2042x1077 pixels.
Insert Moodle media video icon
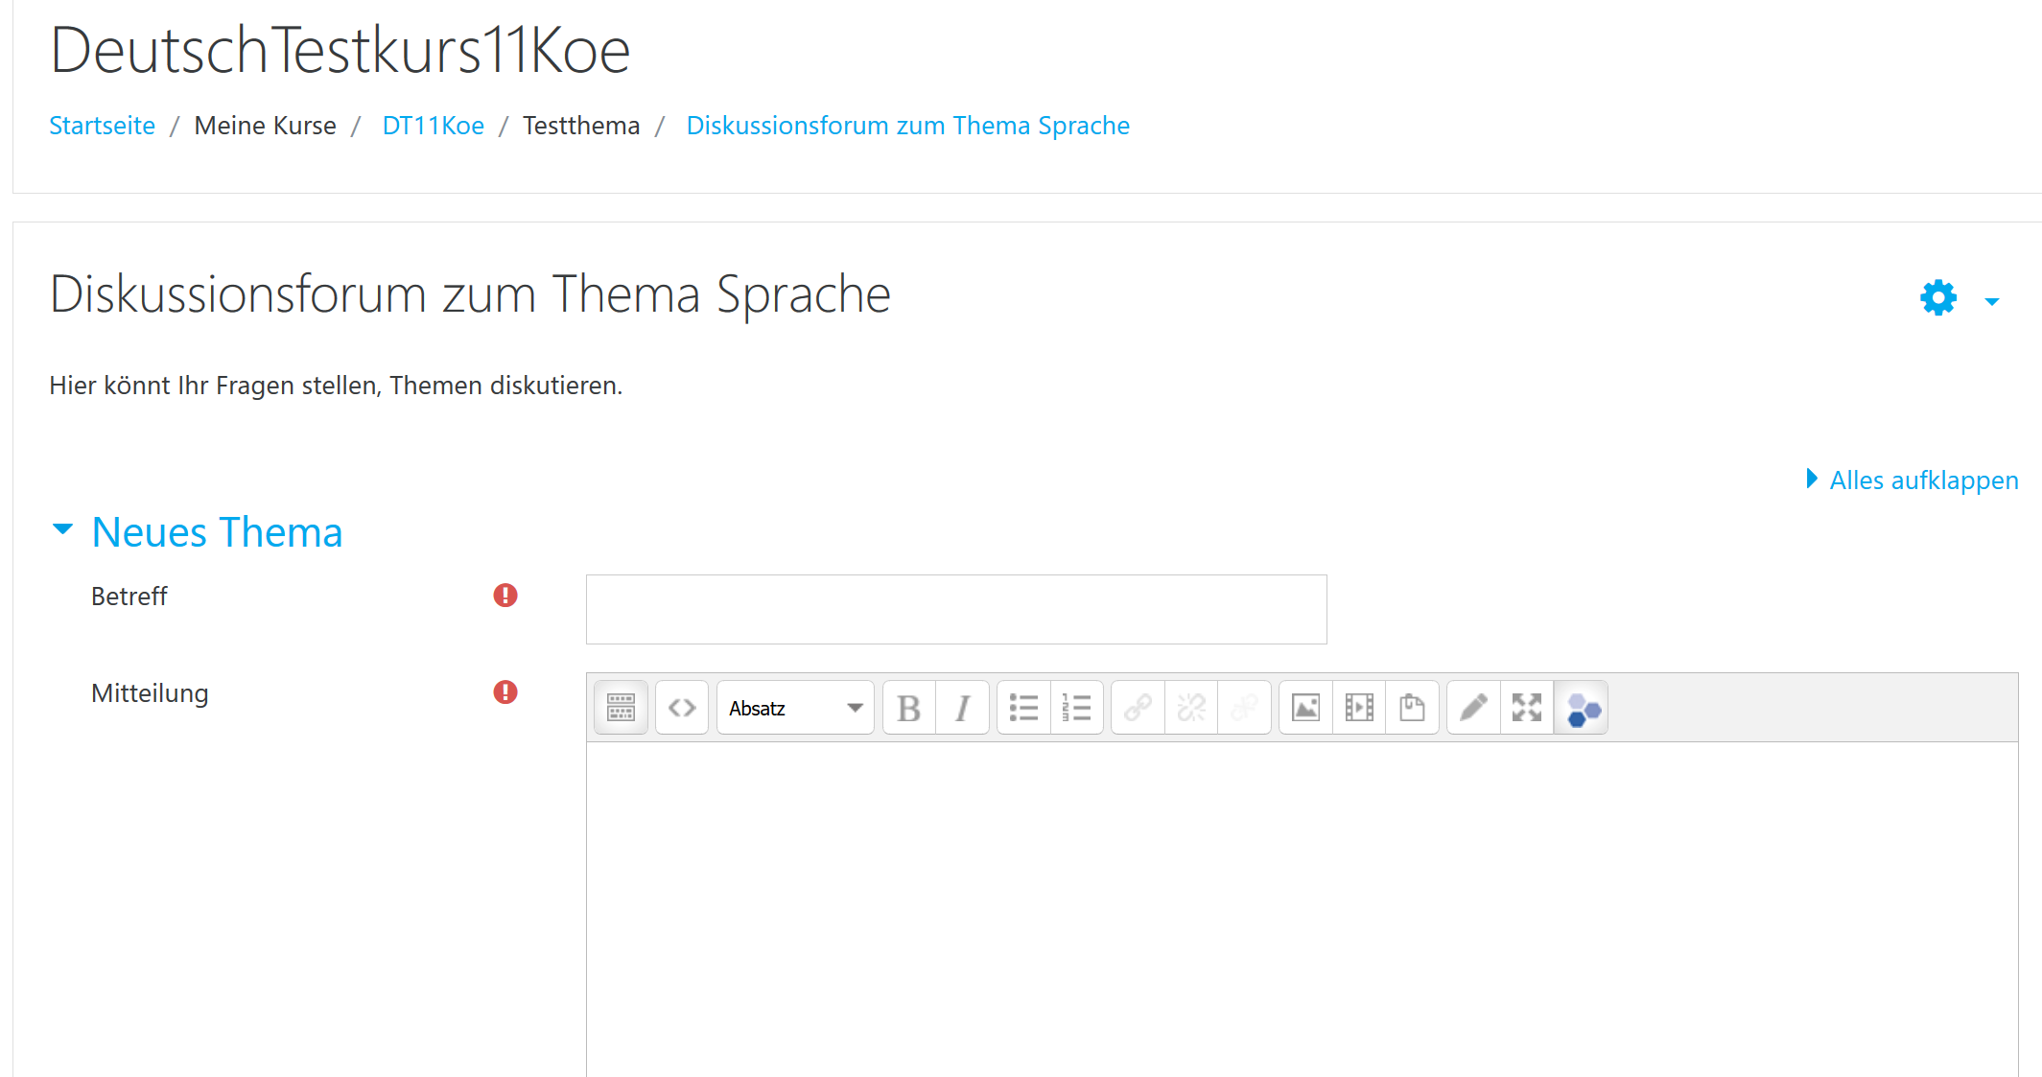tap(1359, 708)
